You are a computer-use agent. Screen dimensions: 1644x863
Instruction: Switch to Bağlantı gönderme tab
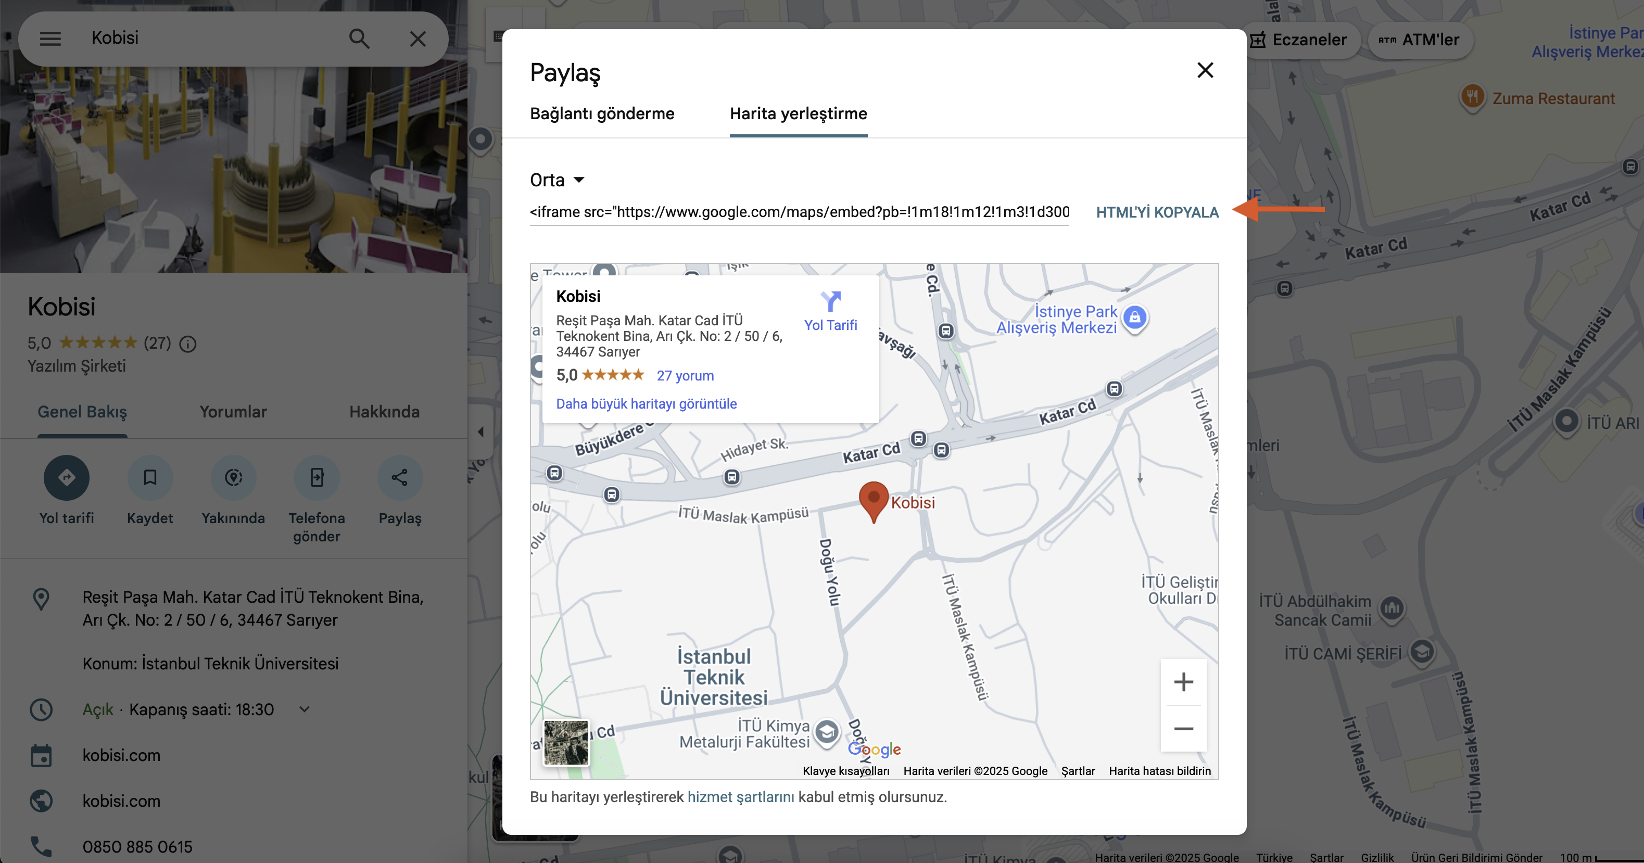602,113
